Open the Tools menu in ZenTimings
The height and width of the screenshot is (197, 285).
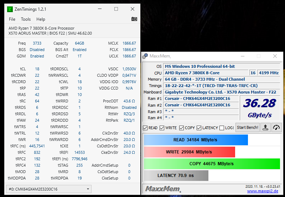26,19
